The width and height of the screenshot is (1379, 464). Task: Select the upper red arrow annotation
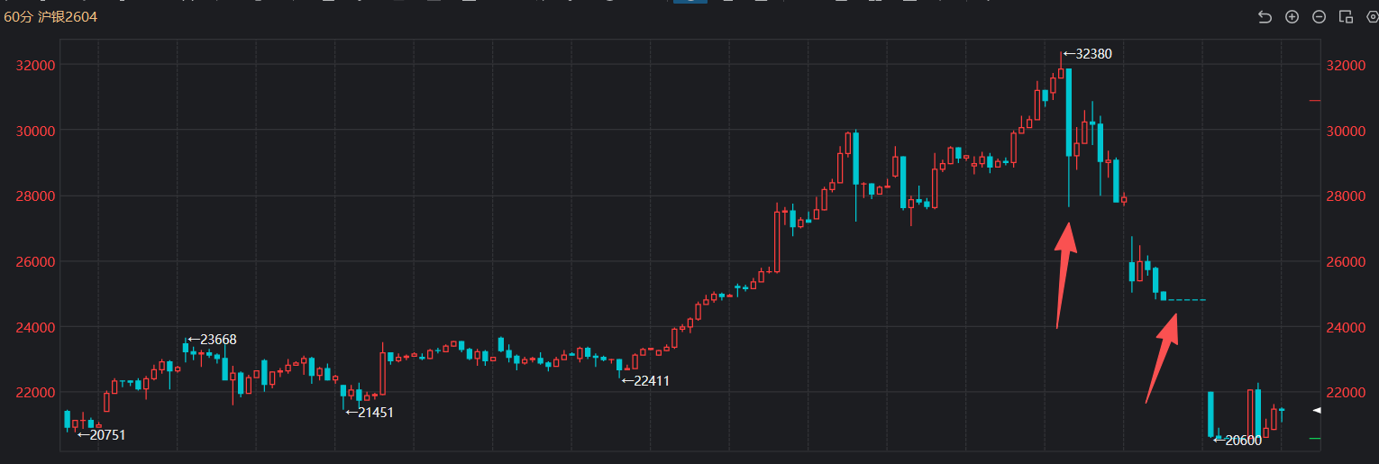[1064, 275]
